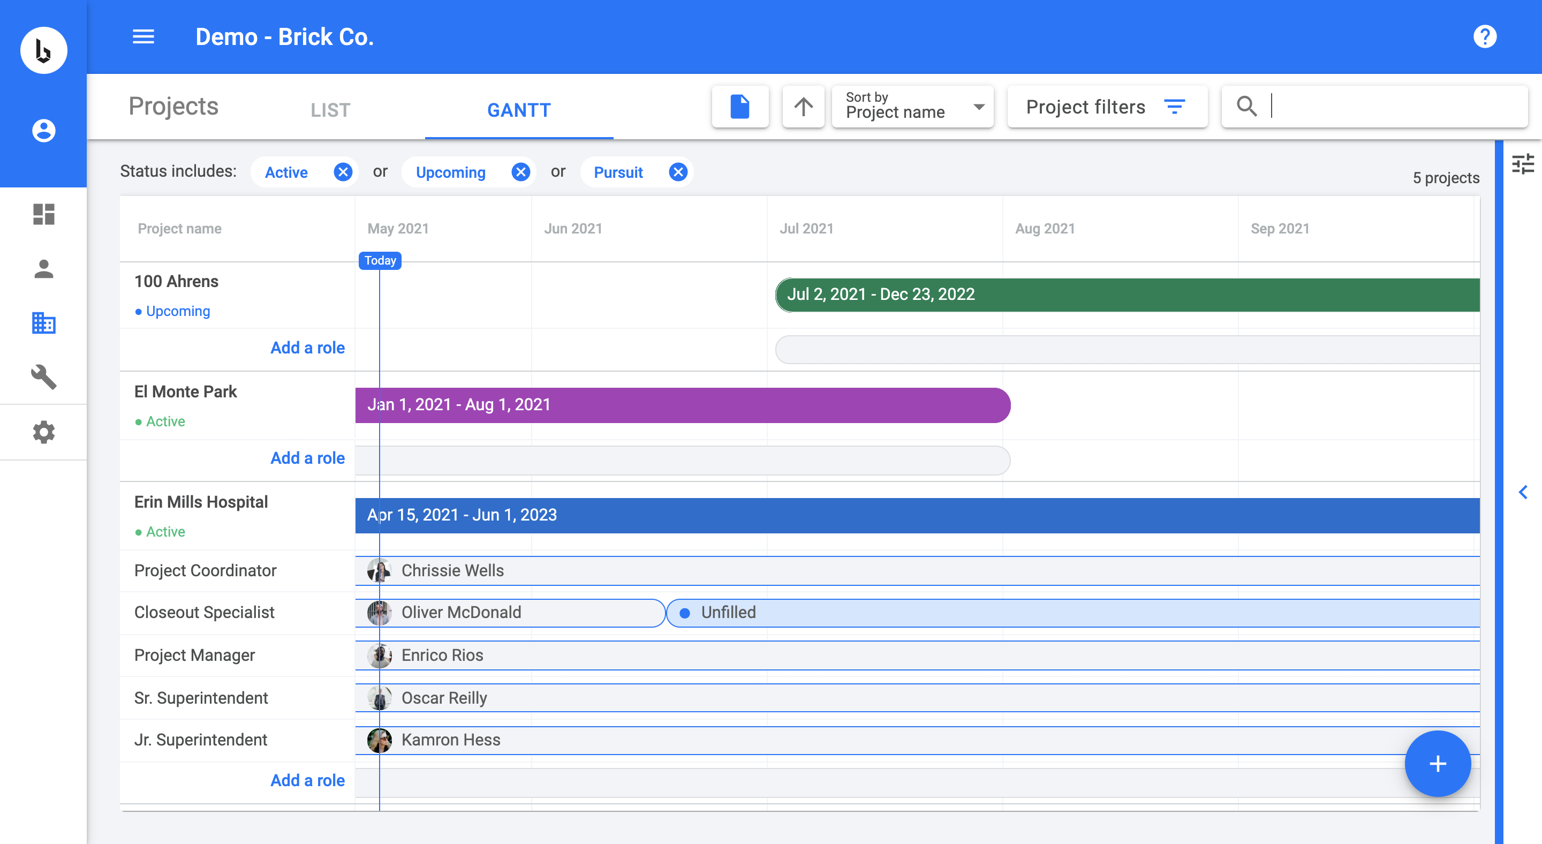The height and width of the screenshot is (844, 1542).
Task: Open the hamburger navigation menu
Action: click(x=143, y=37)
